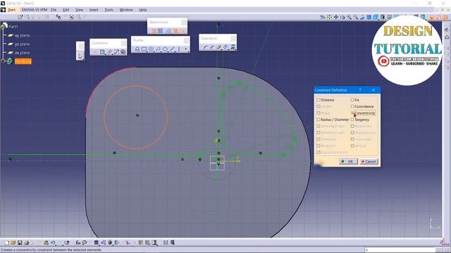Open the Window menu
The height and width of the screenshot is (253, 451).
point(126,10)
